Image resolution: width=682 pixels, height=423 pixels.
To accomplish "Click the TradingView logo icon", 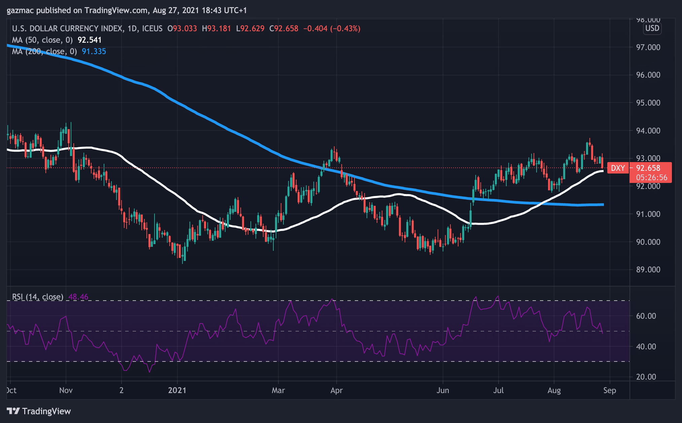I will (13, 411).
